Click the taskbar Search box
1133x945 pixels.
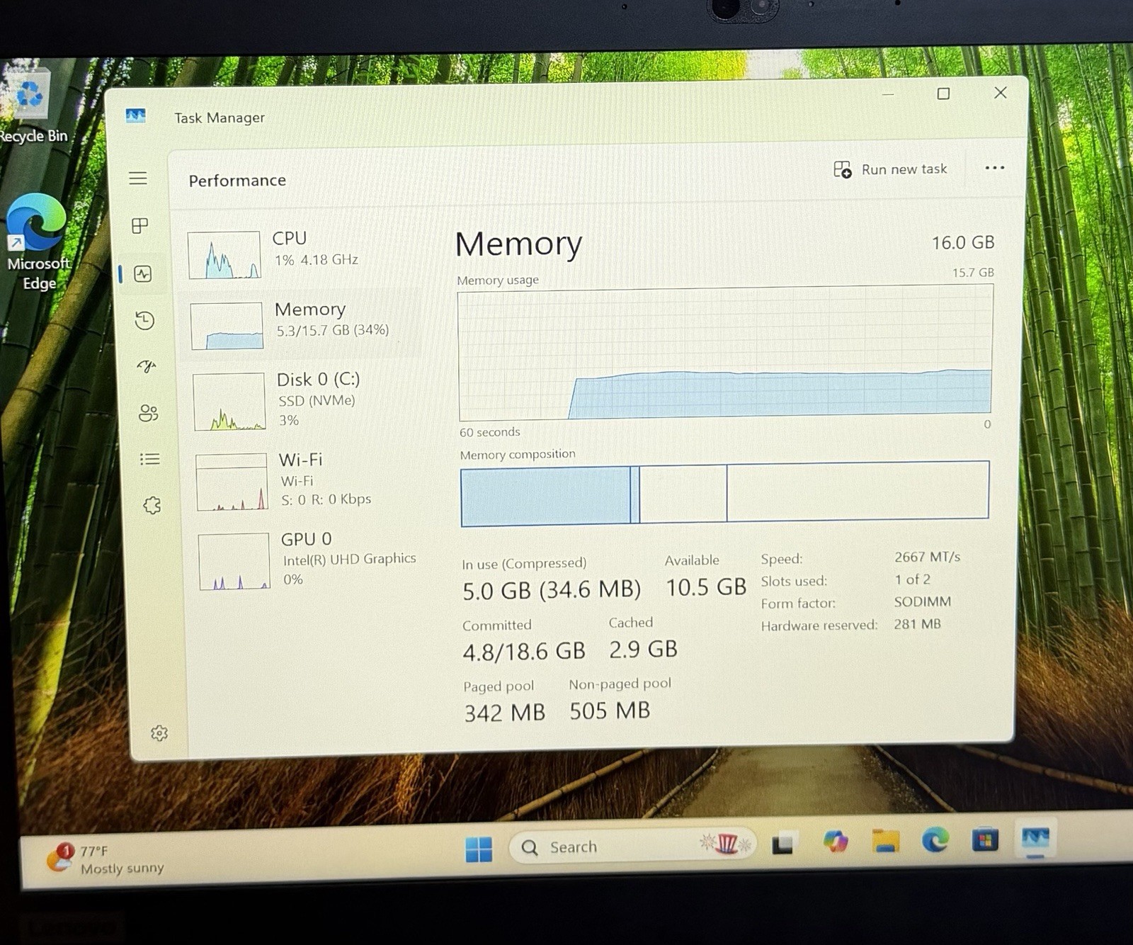pyautogui.click(x=632, y=846)
